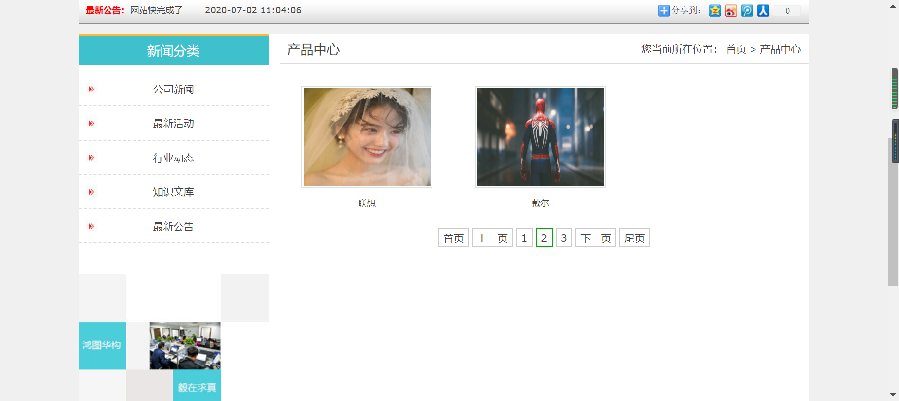
Task: Click 产品中心 in the breadcrumb
Action: coord(780,49)
